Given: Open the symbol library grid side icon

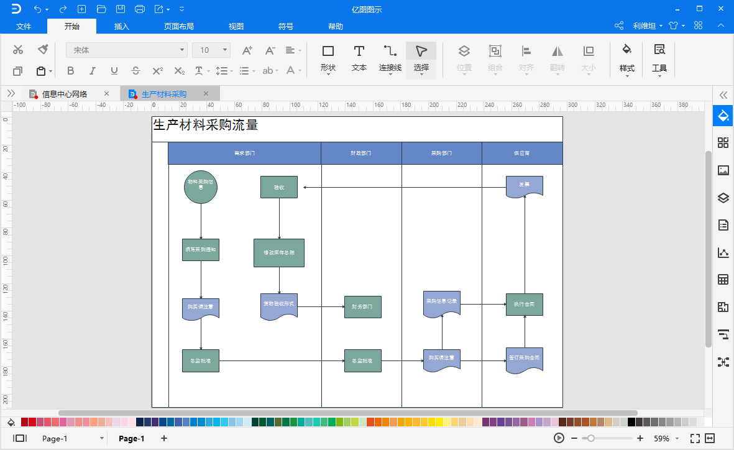Looking at the screenshot, I should click(x=723, y=143).
